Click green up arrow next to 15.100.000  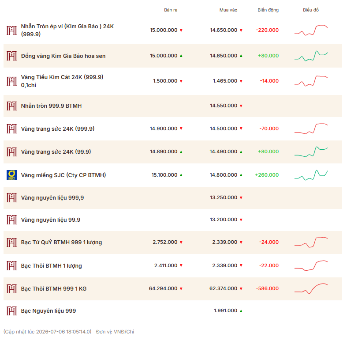tap(181, 175)
